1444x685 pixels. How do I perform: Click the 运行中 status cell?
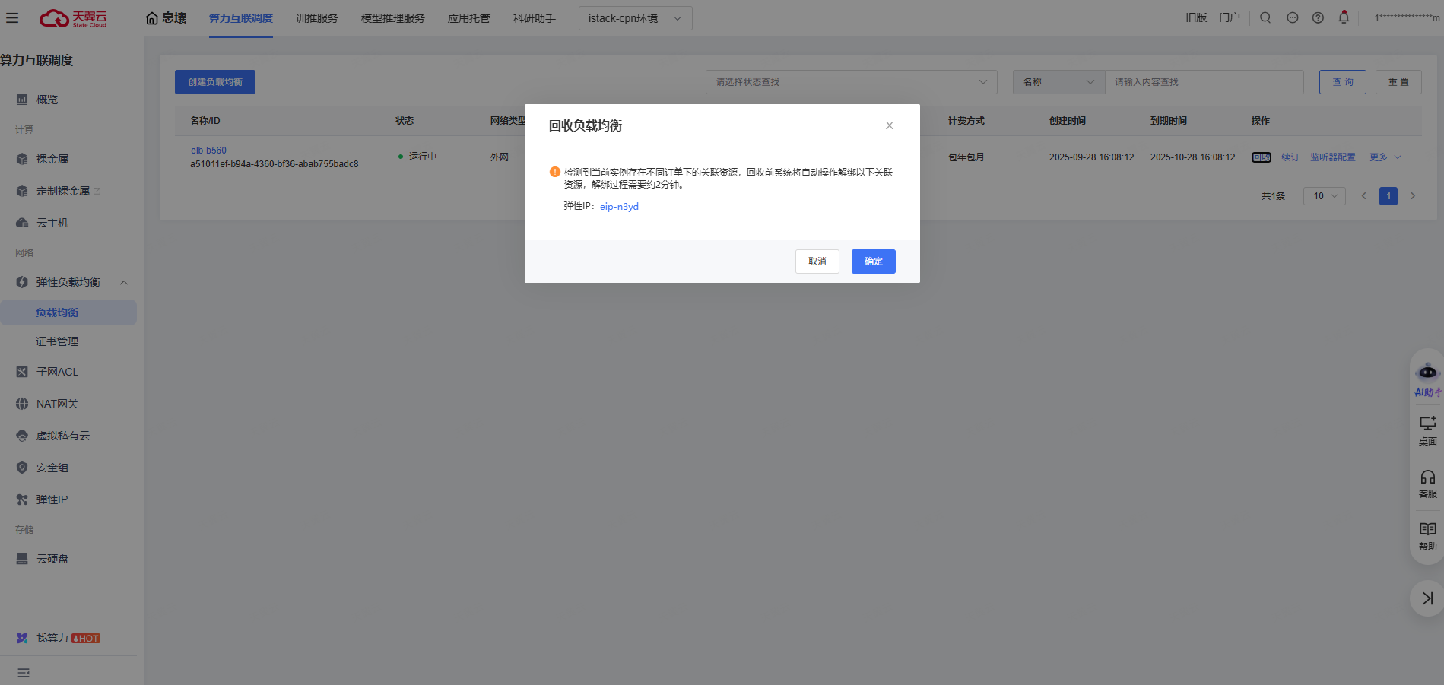click(417, 157)
